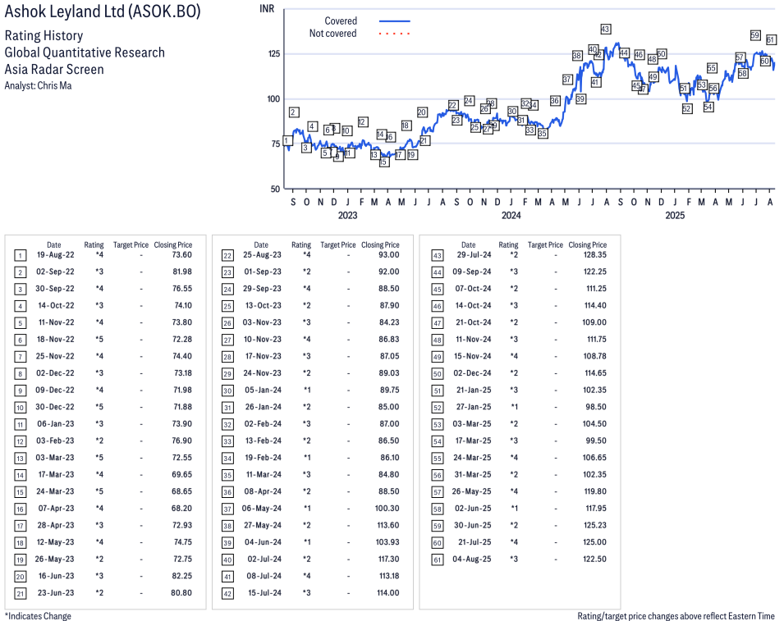Viewport: 784px width, 621px height.
Task: Click the *Indicates Change footnote
Action: (x=38, y=615)
